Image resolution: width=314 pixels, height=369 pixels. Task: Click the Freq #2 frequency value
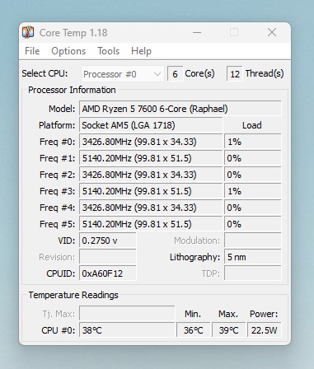(x=151, y=175)
